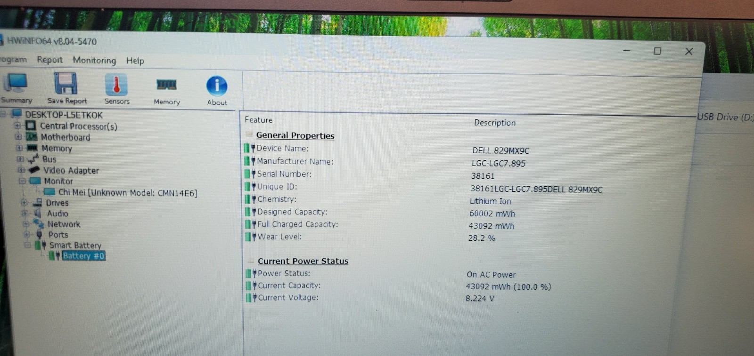The image size is (754, 356).
Task: Click the 60002 mWh designed capacity value
Action: (x=492, y=214)
